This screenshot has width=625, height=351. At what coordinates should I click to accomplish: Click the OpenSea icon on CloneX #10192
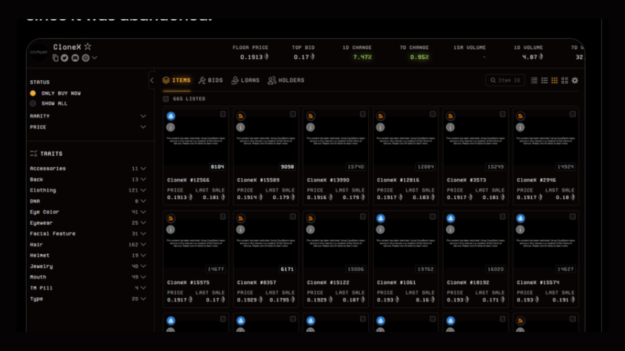(450, 218)
